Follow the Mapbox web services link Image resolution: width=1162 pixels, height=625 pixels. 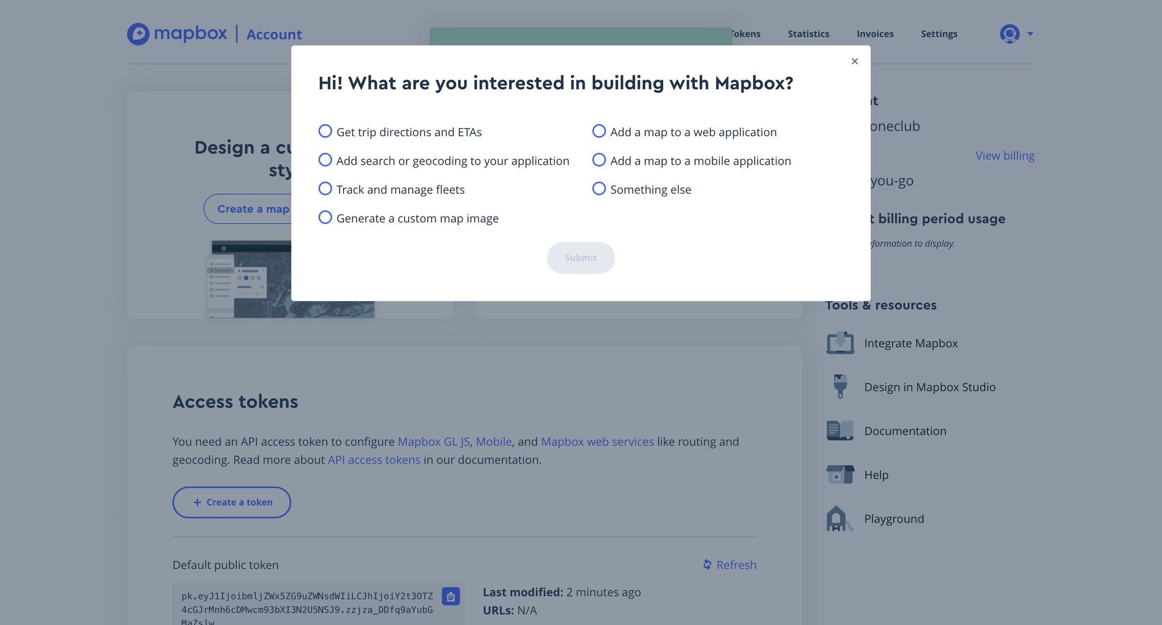pos(597,441)
